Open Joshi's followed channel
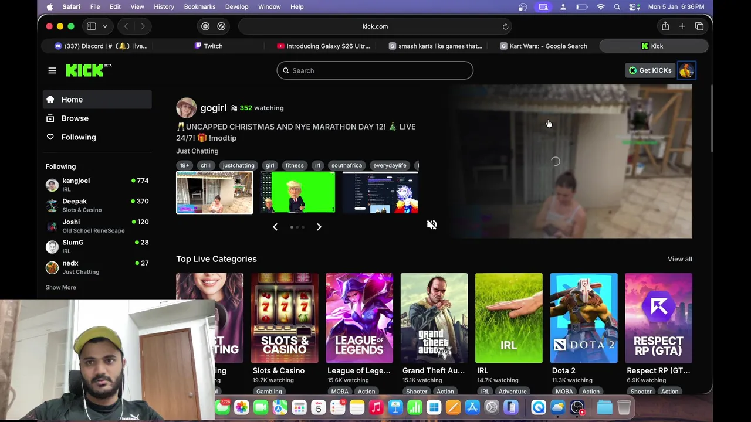Image resolution: width=751 pixels, height=422 pixels. [97, 226]
